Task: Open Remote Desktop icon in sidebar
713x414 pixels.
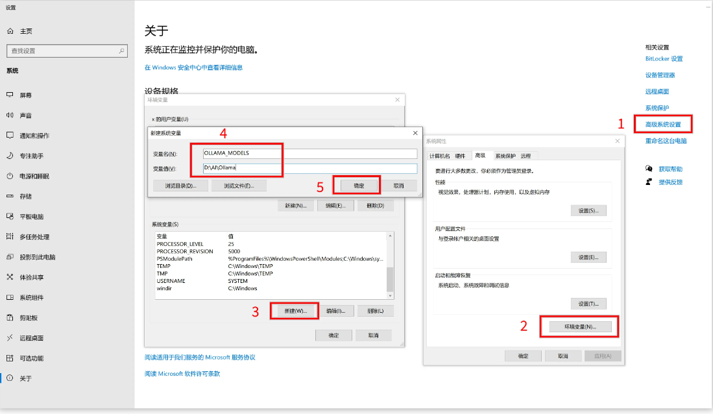Action: click(10, 337)
